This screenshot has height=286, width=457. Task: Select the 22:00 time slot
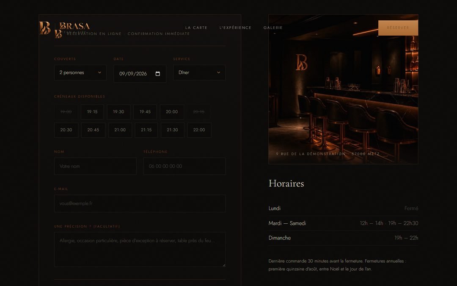pos(199,130)
